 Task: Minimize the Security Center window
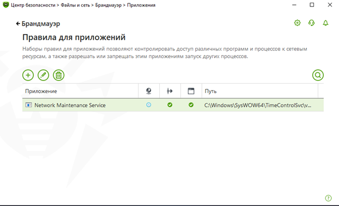click(294, 5)
